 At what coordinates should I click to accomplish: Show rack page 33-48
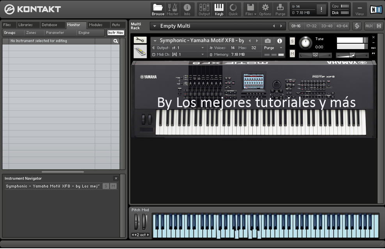327,26
